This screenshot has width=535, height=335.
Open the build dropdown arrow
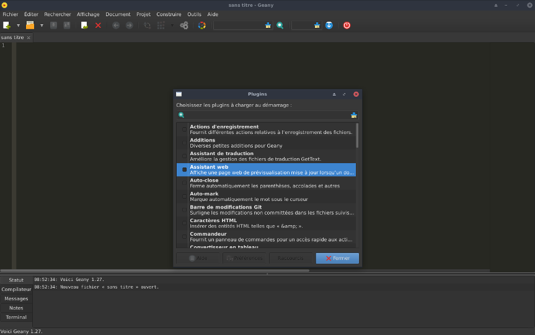(x=172, y=25)
